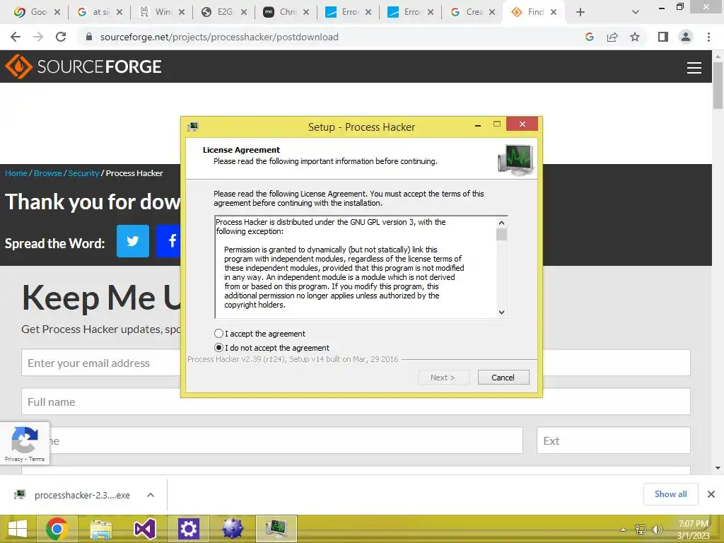Click the network tray icon

[641, 530]
